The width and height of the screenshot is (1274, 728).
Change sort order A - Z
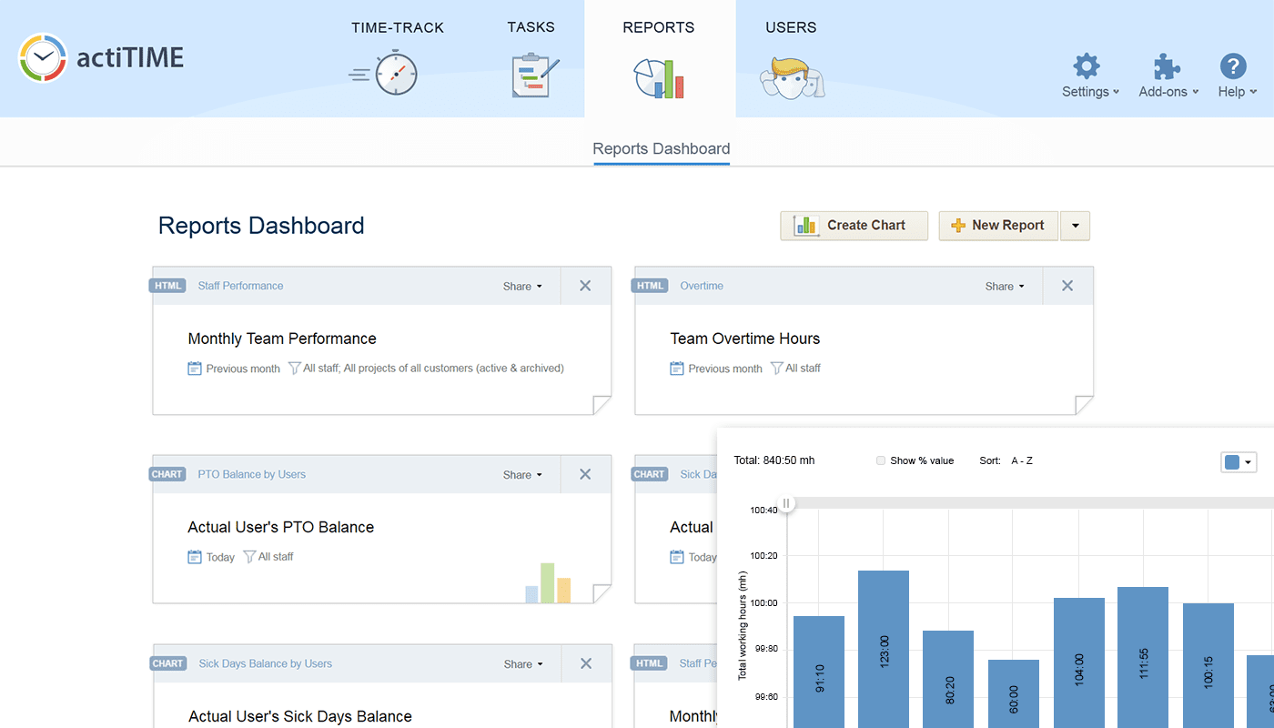point(1022,460)
